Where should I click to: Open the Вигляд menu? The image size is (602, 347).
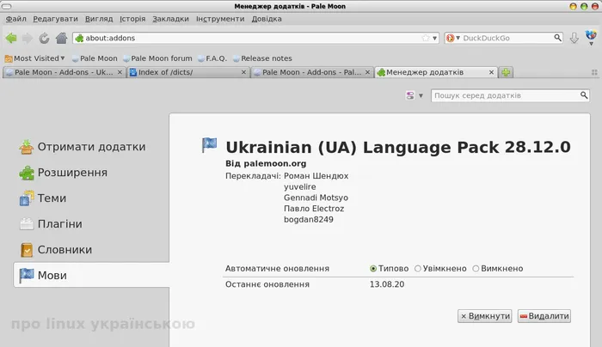[99, 19]
